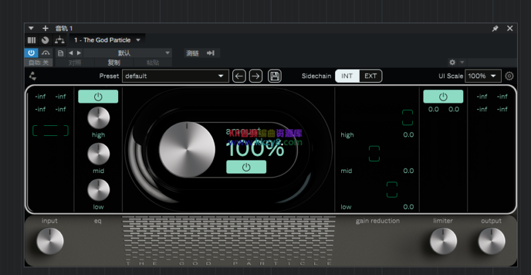Click the high gain reduction 0.0 value

coord(408,135)
